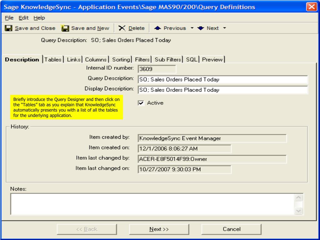Screen dimensions: 320x240
Task: Click the Save and Close floppy icon
Action: [8, 28]
